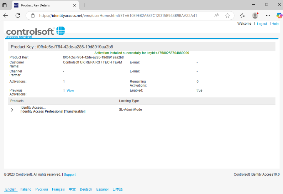The height and width of the screenshot is (194, 283).
Task: Open the Help link
Action: pyautogui.click(x=275, y=24)
